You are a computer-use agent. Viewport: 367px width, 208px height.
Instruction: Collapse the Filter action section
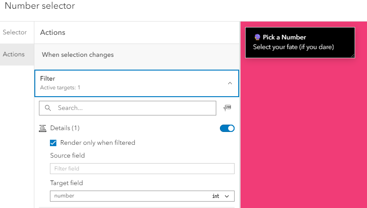(230, 83)
